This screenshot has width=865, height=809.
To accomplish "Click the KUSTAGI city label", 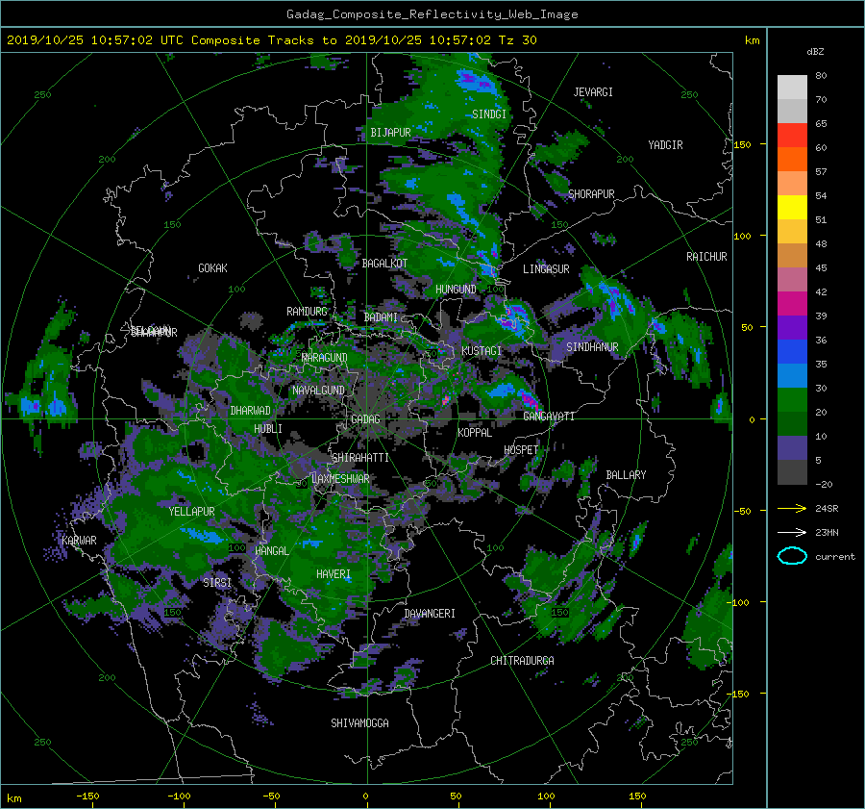I will point(482,351).
